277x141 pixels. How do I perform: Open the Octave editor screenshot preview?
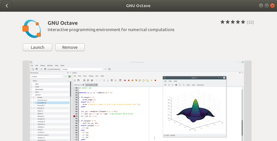pyautogui.click(x=137, y=101)
